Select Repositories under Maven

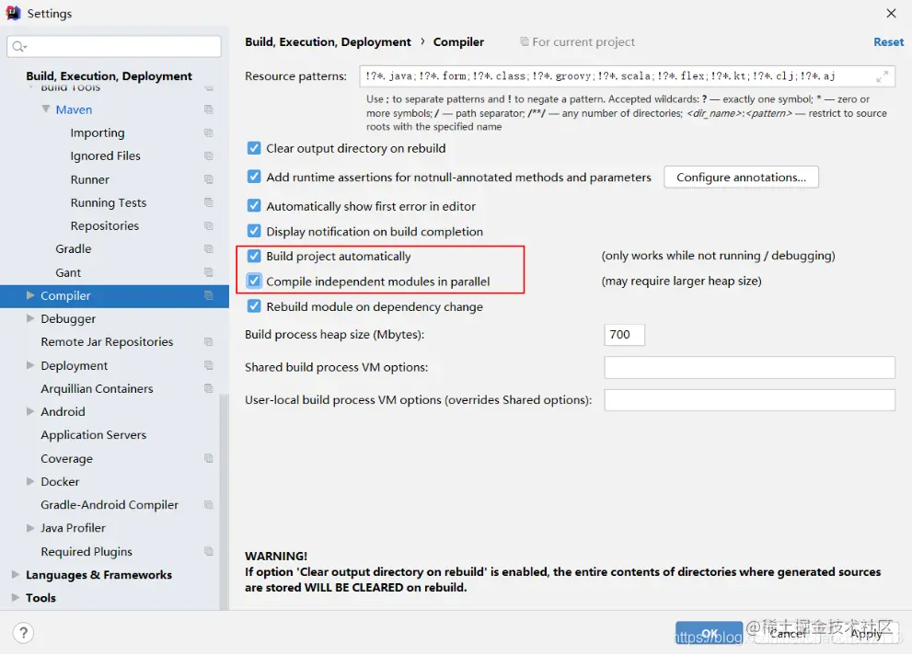click(x=105, y=225)
